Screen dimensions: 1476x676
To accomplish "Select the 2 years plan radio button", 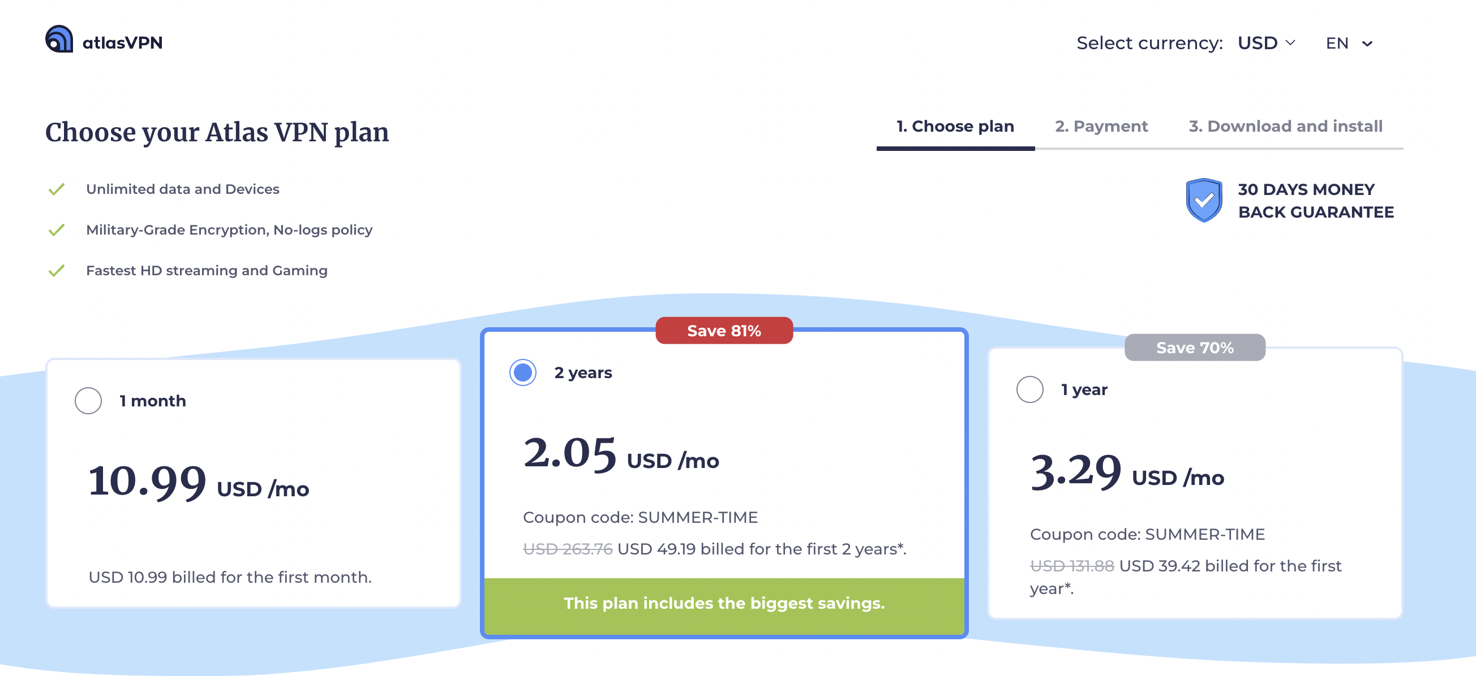I will (x=522, y=372).
